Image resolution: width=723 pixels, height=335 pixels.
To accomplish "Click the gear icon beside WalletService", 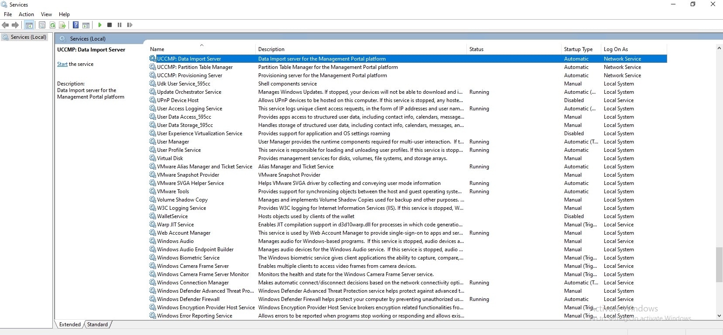I will click(153, 216).
